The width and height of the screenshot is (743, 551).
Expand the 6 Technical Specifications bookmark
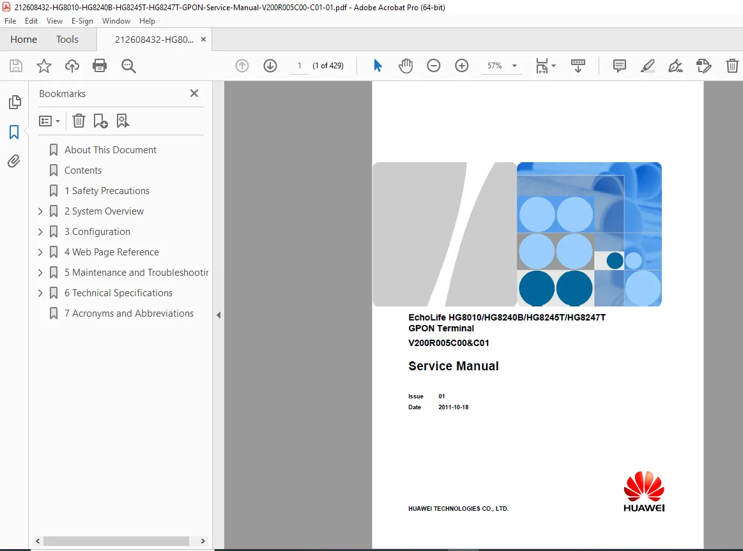click(x=40, y=293)
